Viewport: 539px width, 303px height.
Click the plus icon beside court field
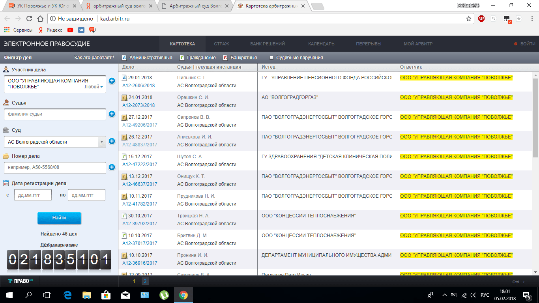[112, 141]
